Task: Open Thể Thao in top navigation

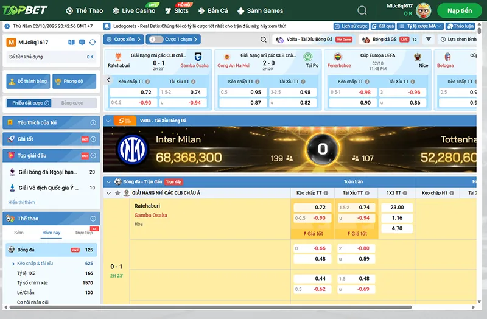Action: point(85,10)
